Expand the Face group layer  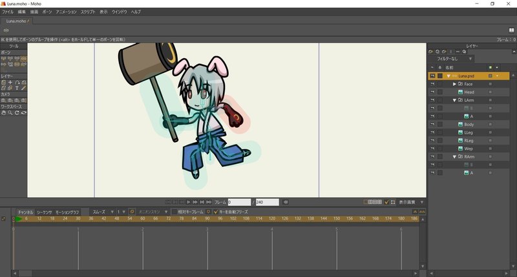click(455, 84)
